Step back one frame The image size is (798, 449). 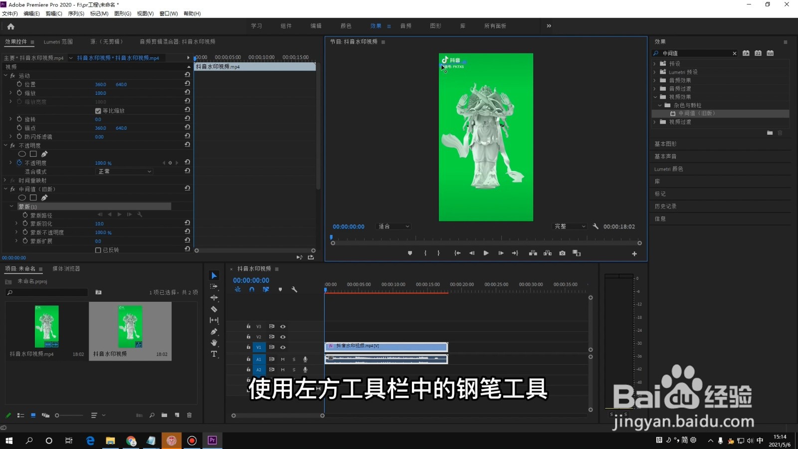point(472,253)
